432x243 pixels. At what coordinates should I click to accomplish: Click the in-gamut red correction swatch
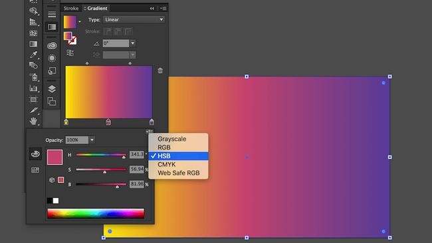coord(61,180)
